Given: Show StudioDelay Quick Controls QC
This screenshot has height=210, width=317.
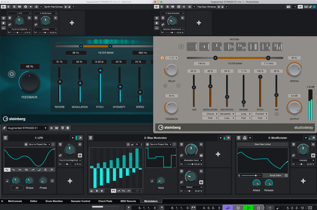Looking at the screenshot, I should [x=306, y=7].
